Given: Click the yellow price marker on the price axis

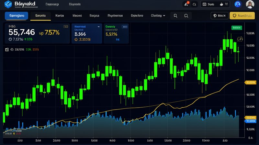Looking at the screenshot, I should pos(250,82).
